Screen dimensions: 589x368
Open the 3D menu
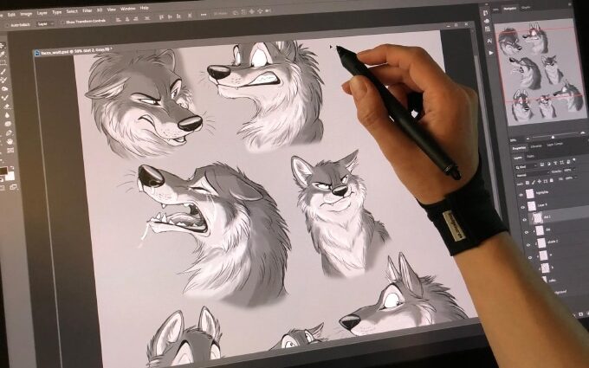pyautogui.click(x=100, y=10)
